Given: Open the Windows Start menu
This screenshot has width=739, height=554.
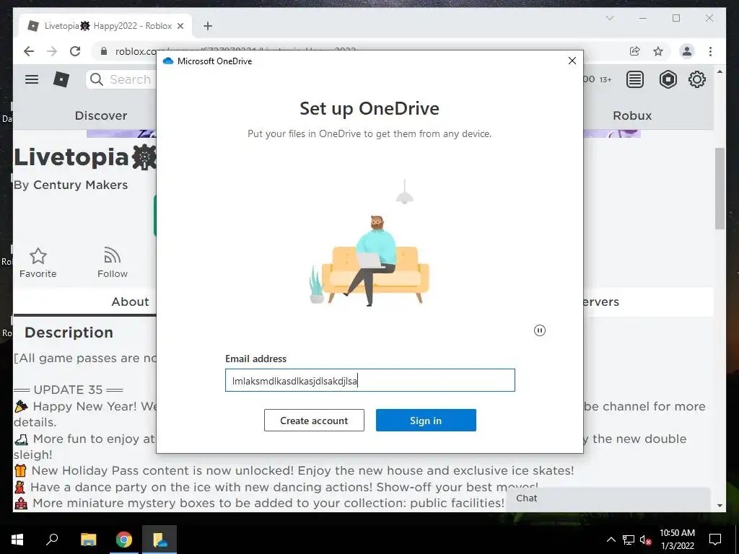Looking at the screenshot, I should click(17, 540).
